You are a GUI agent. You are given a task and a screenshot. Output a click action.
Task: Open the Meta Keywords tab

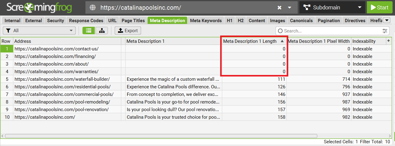click(206, 21)
